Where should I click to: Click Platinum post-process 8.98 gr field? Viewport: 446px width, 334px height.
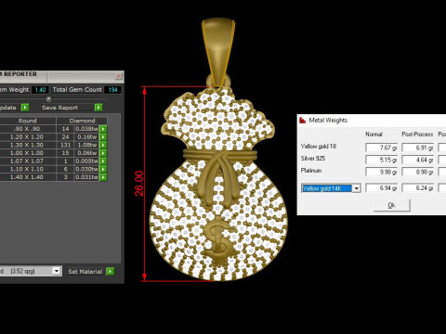click(x=418, y=172)
